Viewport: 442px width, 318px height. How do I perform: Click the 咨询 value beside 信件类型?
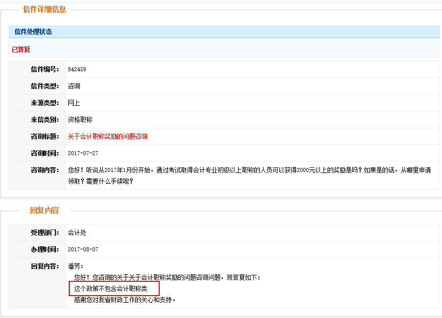coord(74,86)
